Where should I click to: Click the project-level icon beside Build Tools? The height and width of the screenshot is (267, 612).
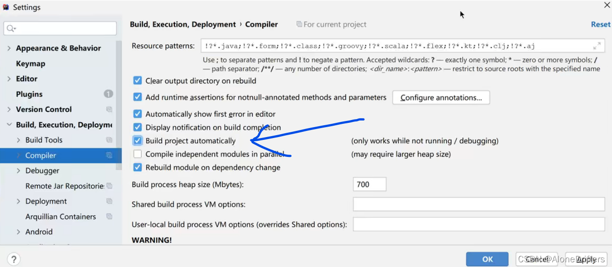109,140
